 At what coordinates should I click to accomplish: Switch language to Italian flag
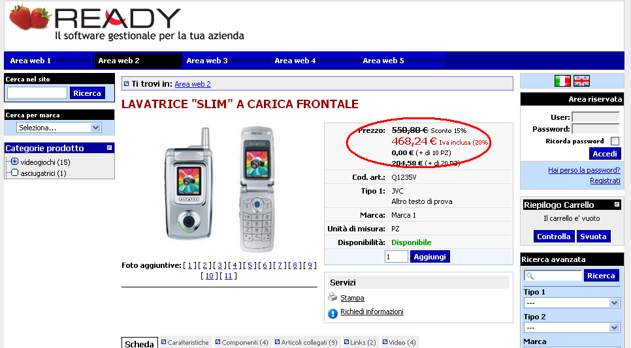click(562, 81)
